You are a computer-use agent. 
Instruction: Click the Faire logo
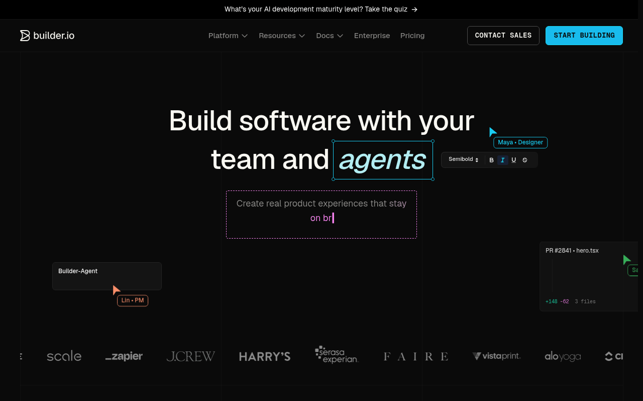416,356
